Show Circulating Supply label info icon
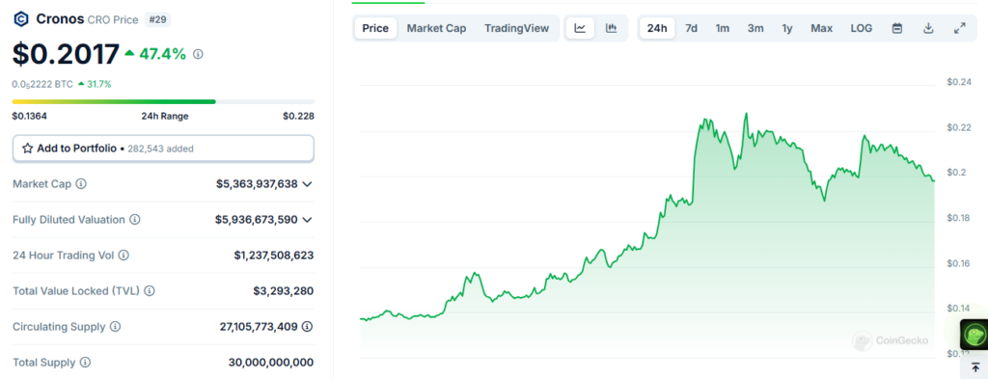 pos(116,327)
